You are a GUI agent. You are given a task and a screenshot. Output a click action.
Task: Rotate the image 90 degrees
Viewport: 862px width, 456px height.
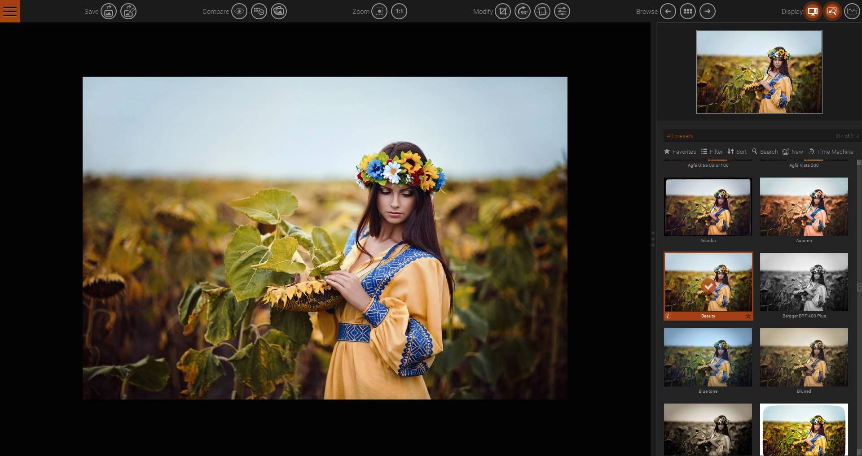click(x=523, y=11)
